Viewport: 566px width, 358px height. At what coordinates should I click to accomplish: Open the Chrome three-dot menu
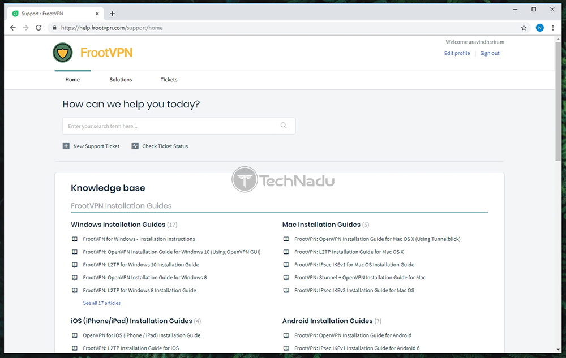[552, 28]
